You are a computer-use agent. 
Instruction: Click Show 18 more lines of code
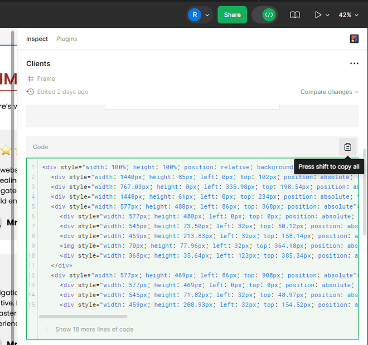[94, 329]
